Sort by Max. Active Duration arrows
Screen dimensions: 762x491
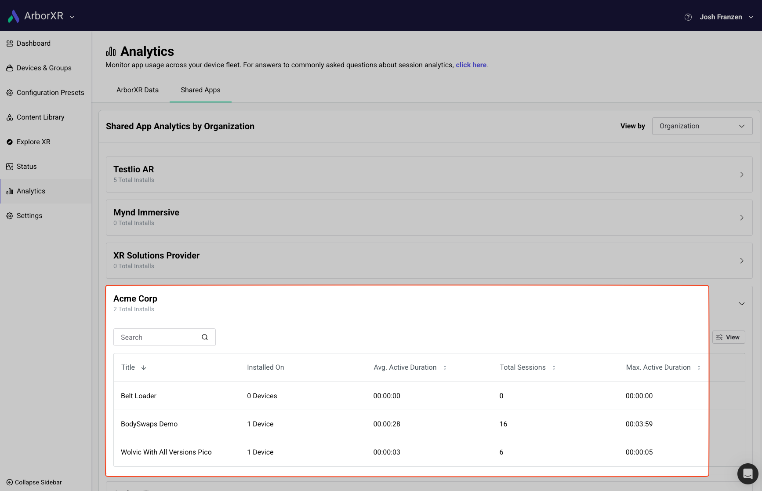(699, 367)
